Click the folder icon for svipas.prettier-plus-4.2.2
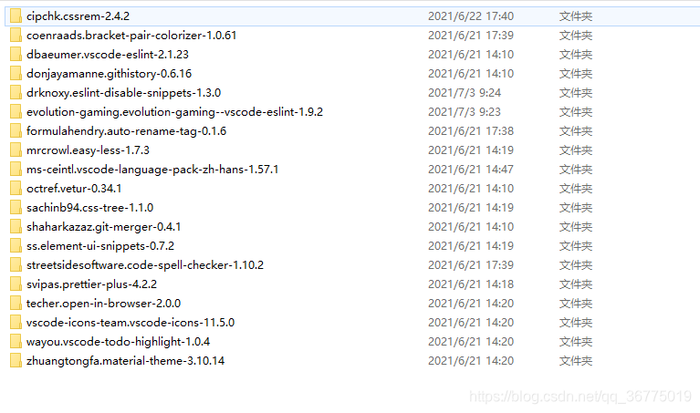This screenshot has width=700, height=413. (16, 284)
